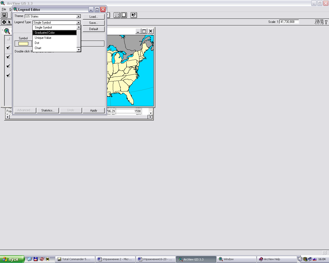Switch to ArcView Help taskbar button
329x263 pixels.
tap(277, 259)
